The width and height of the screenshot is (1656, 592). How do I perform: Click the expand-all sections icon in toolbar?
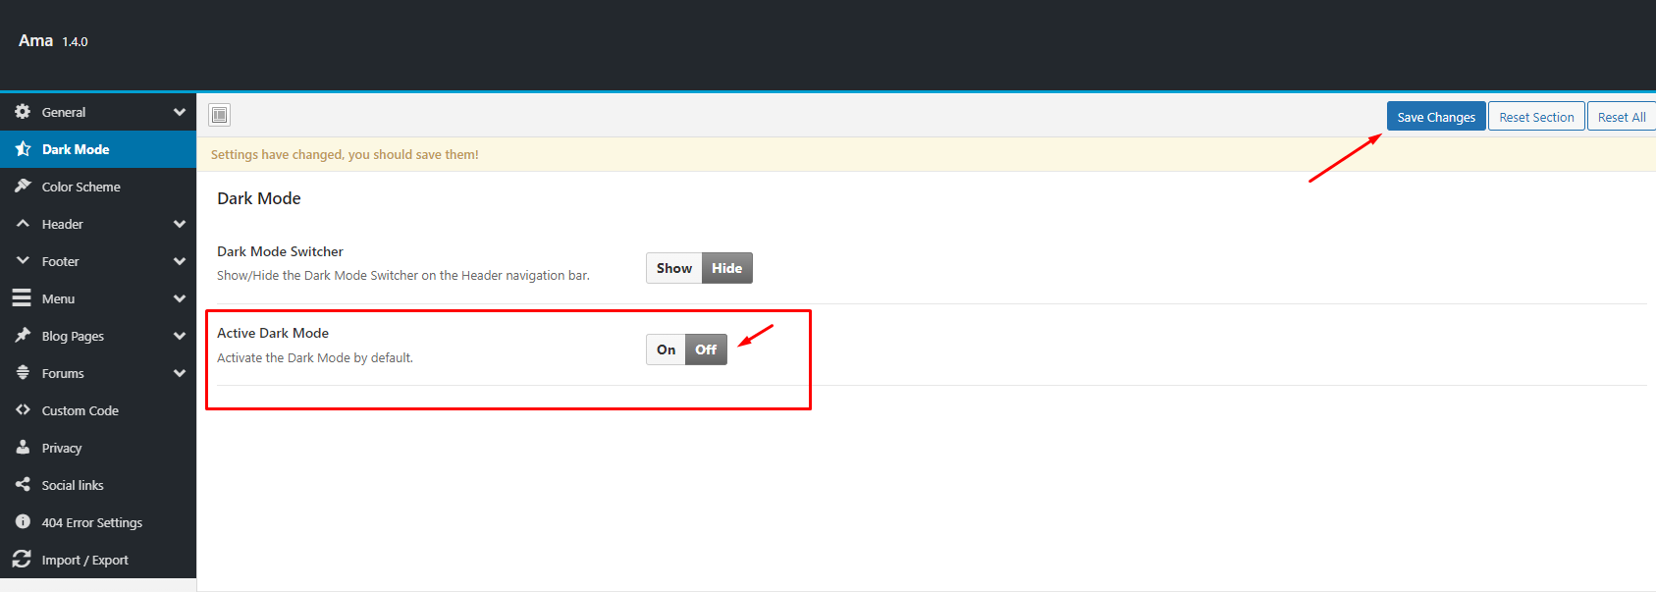(219, 115)
